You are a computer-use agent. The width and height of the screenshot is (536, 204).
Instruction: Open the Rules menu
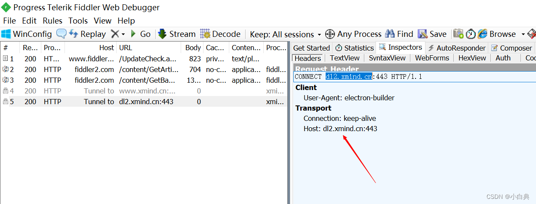pyautogui.click(x=52, y=21)
